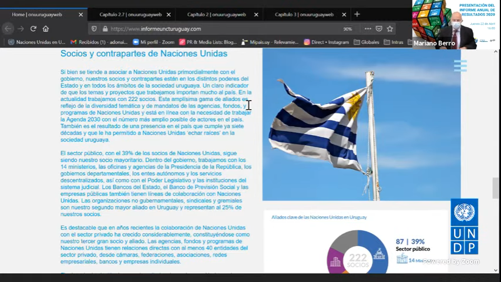Open the page hamburger menu icon

460,66
